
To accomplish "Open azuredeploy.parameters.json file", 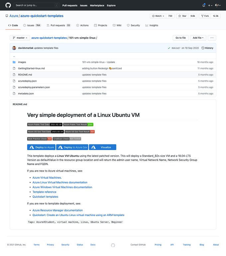I will click(x=34, y=87).
